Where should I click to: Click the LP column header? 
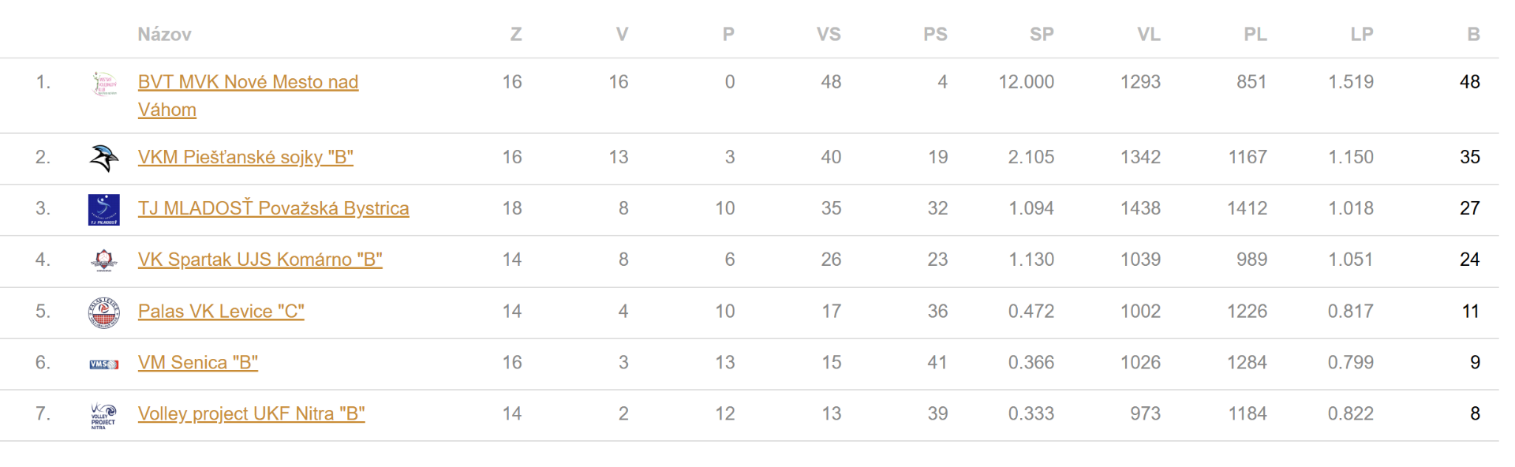point(1362,35)
